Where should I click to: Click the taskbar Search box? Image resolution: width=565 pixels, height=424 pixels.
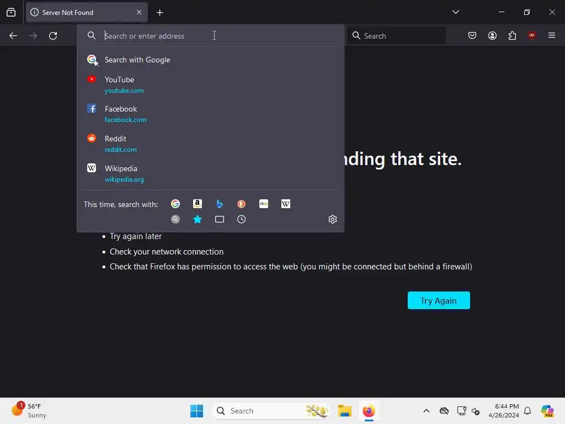(x=271, y=411)
